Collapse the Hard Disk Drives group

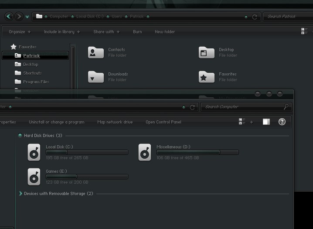pos(20,136)
